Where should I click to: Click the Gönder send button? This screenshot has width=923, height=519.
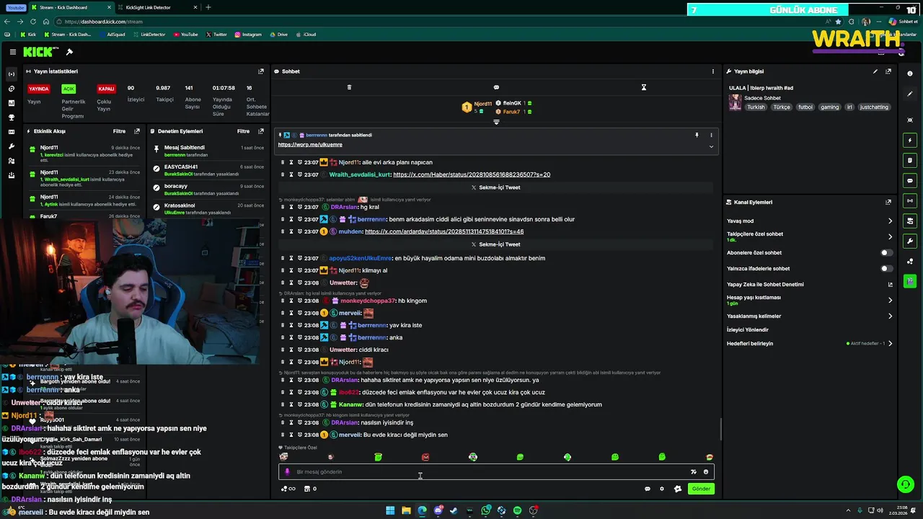point(701,489)
